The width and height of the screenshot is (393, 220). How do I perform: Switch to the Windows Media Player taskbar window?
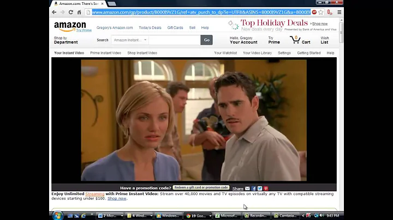[169, 216]
